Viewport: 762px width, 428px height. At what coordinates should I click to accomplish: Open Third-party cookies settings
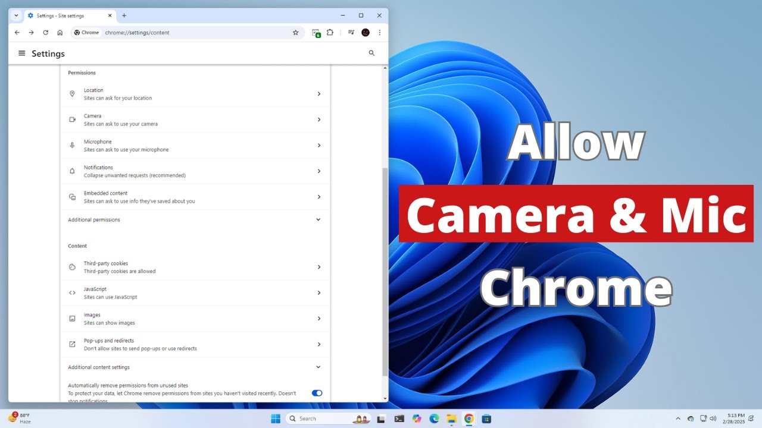point(195,267)
